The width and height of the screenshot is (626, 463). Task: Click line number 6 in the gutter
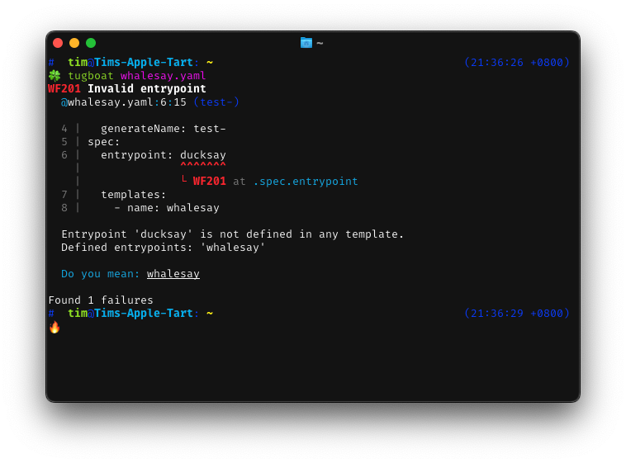click(64, 155)
